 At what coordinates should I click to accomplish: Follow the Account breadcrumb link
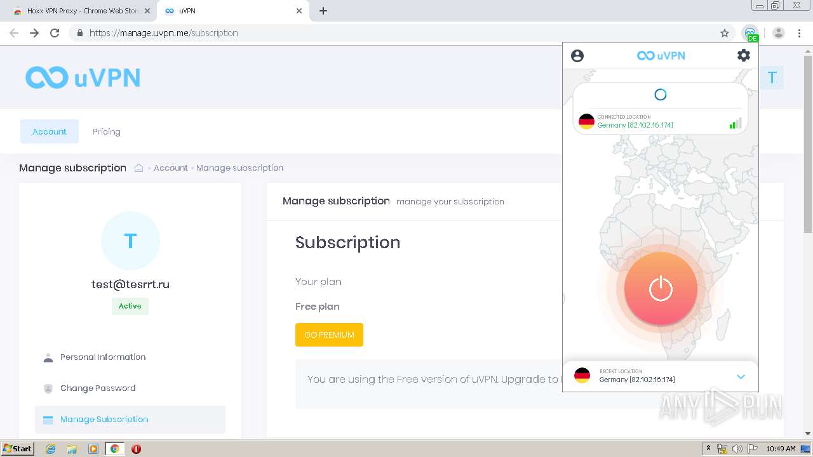pos(171,168)
